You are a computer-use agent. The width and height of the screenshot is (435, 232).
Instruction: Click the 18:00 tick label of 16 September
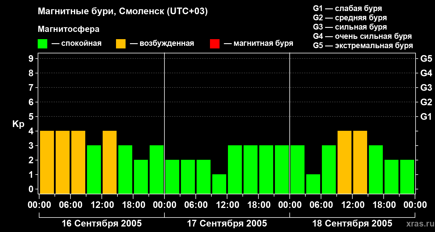(x=133, y=205)
